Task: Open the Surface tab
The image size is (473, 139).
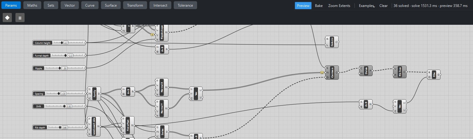Action: (111, 5)
